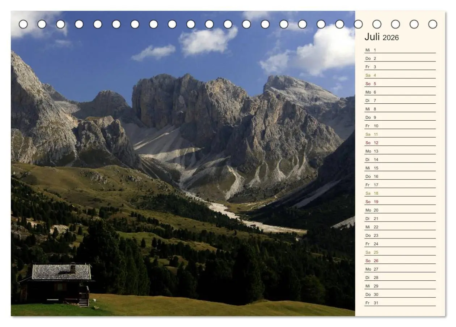Select the 'Di 21' date row
The image size is (456, 327).
pos(400,219)
